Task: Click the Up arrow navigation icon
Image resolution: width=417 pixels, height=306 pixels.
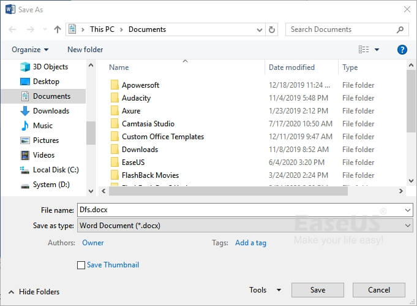Action: click(x=58, y=29)
